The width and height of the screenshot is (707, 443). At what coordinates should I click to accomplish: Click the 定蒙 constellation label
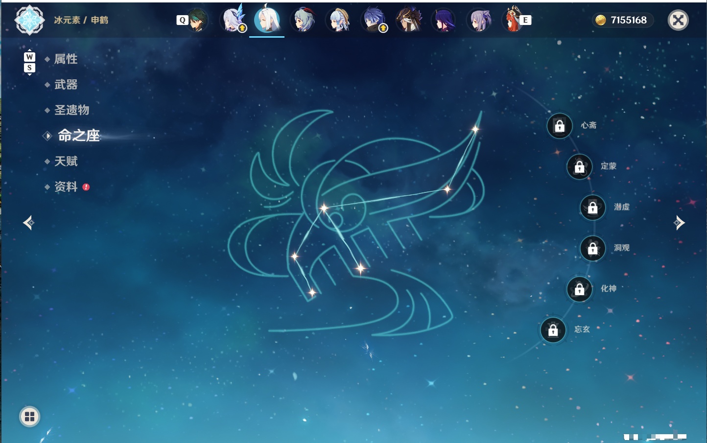coord(609,166)
